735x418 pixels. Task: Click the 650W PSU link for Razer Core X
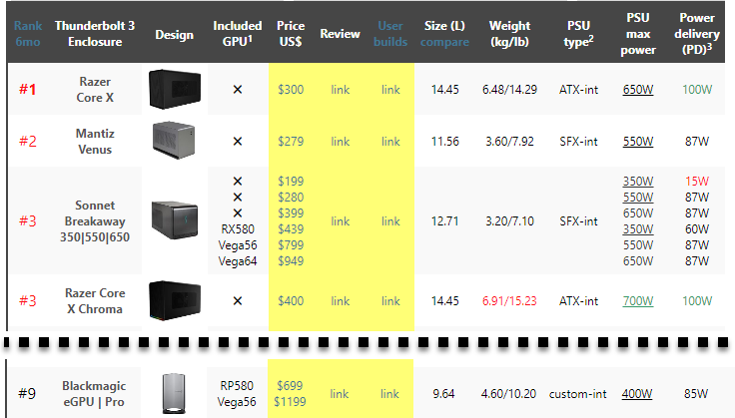click(x=638, y=90)
